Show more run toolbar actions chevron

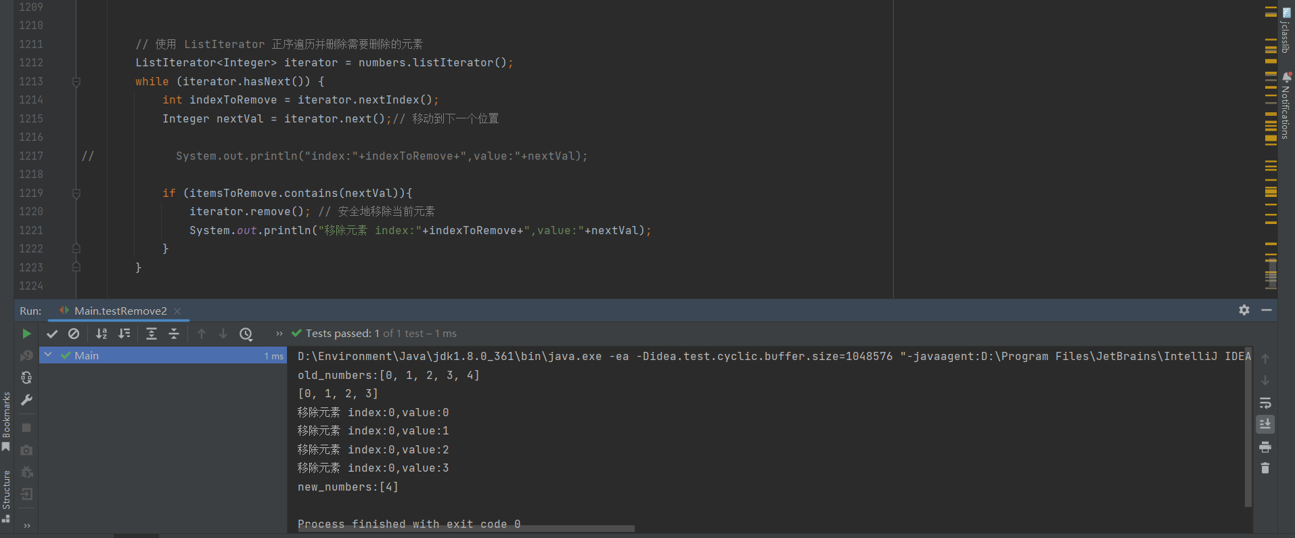279,334
